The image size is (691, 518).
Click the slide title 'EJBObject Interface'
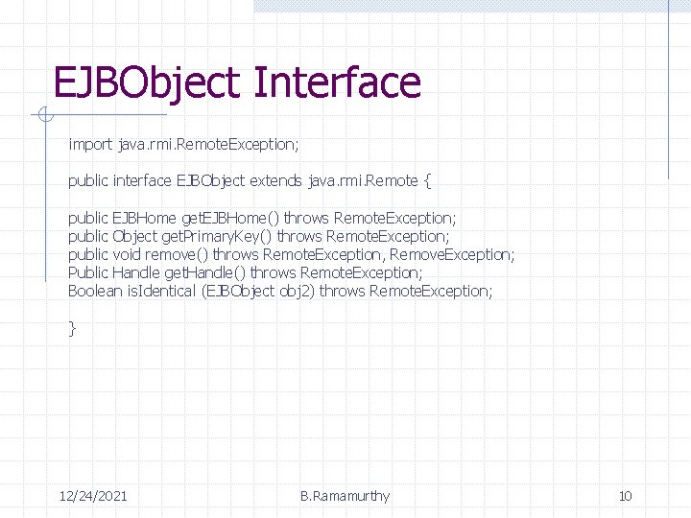(237, 83)
